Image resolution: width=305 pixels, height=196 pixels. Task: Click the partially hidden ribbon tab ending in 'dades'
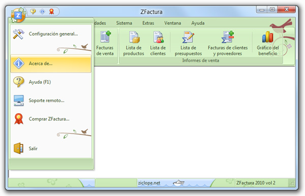click(x=100, y=23)
